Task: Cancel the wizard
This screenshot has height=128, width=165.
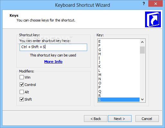Action: click(147, 118)
